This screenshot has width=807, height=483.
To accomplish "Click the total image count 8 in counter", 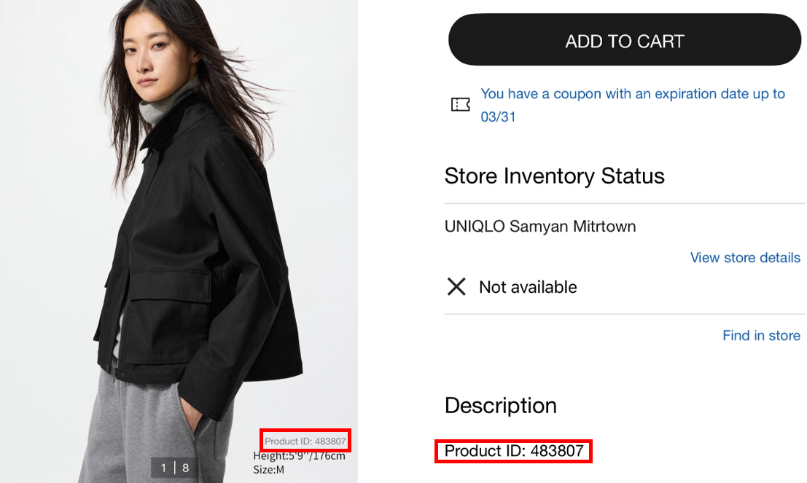I will point(185,468).
